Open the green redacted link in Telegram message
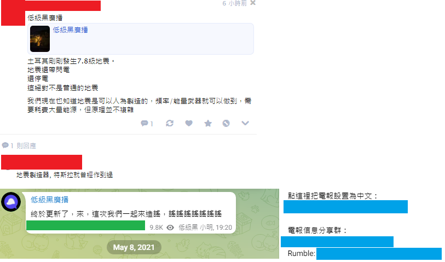Image resolution: width=445 pixels, height=262 pixels. pos(86,225)
